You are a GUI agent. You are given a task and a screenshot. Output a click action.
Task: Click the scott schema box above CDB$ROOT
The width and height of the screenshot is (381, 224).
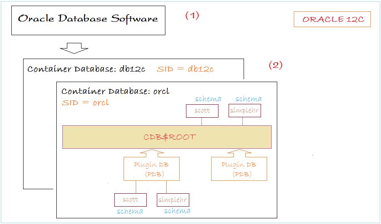point(202,111)
